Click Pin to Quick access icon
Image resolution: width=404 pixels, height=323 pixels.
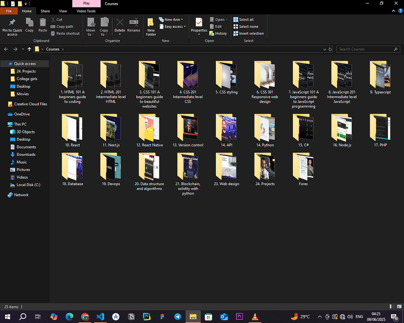click(x=12, y=23)
